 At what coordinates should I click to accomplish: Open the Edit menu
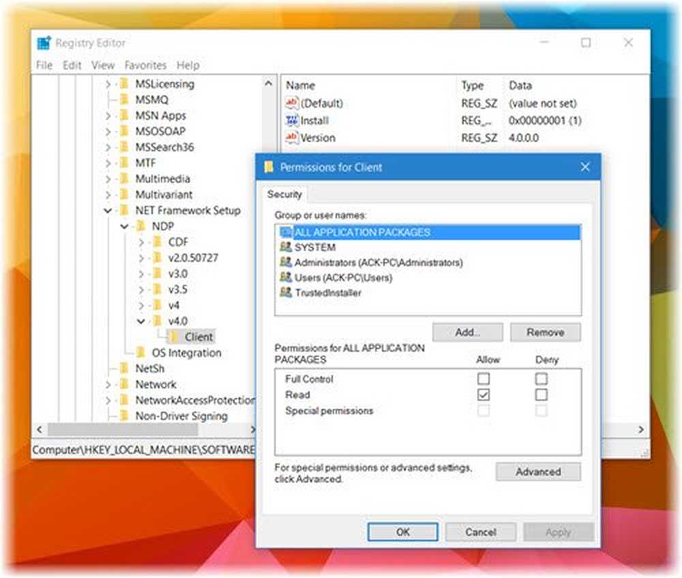[x=72, y=65]
